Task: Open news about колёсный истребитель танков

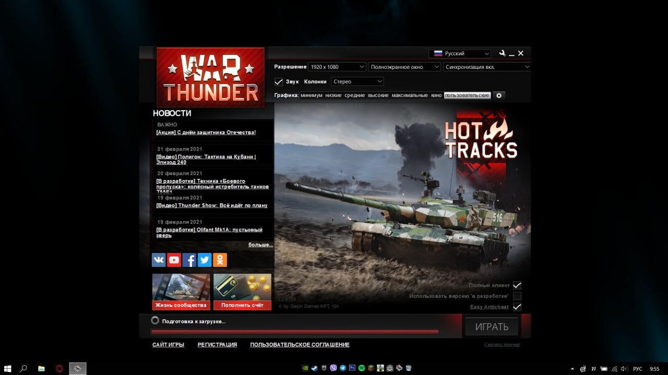Action: pyautogui.click(x=213, y=186)
